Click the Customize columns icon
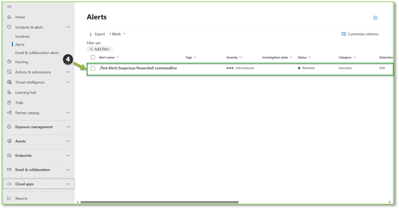This screenshot has width=399, height=209. click(x=343, y=34)
